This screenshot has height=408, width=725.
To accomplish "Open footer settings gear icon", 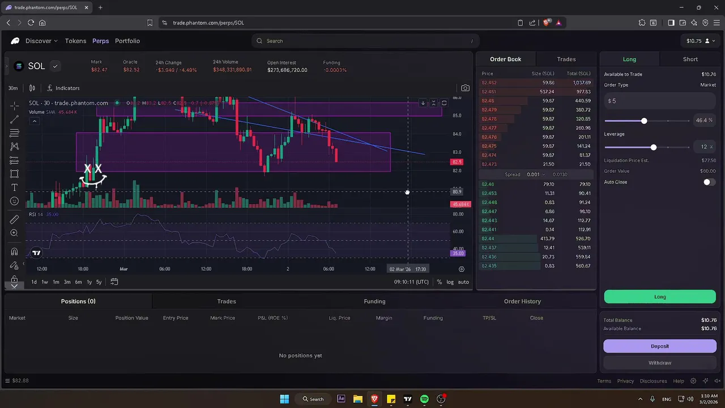I will (693, 381).
